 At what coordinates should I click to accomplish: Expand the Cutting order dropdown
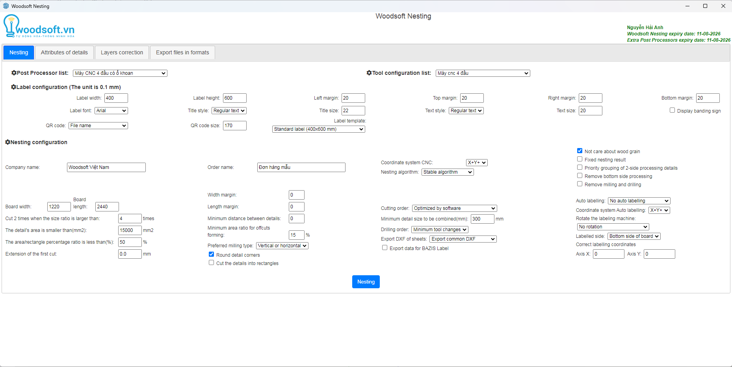[x=454, y=208]
